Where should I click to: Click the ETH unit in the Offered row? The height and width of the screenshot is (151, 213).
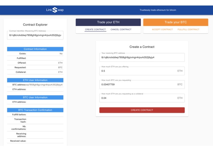(60, 63)
